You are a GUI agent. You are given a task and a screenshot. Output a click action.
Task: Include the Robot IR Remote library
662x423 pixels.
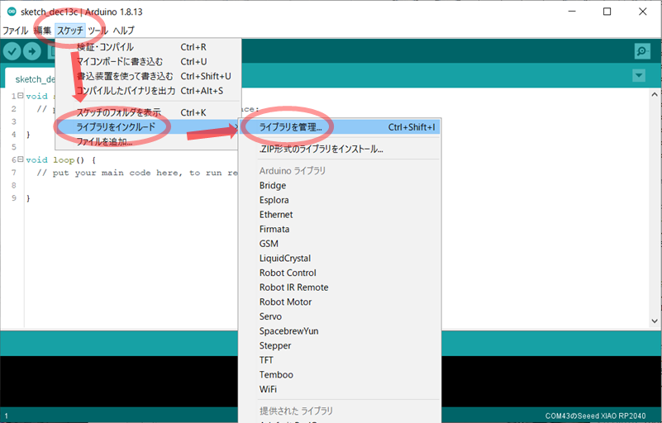coord(340,288)
